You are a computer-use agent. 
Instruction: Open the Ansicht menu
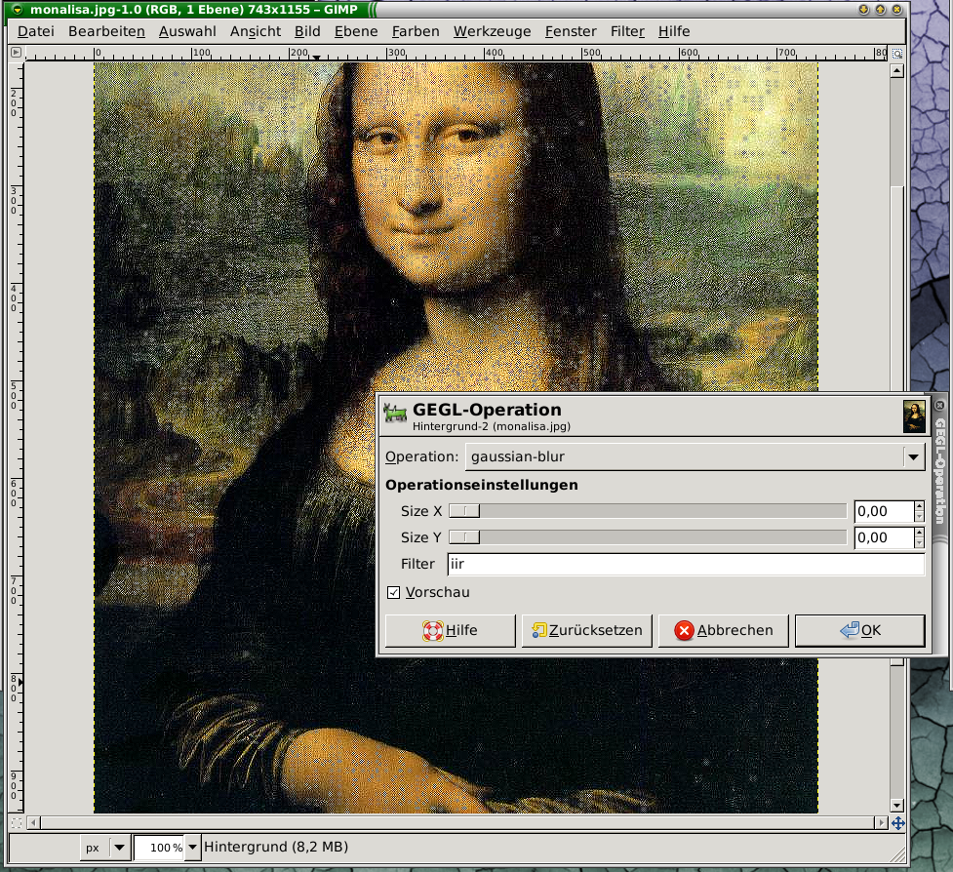coord(256,31)
